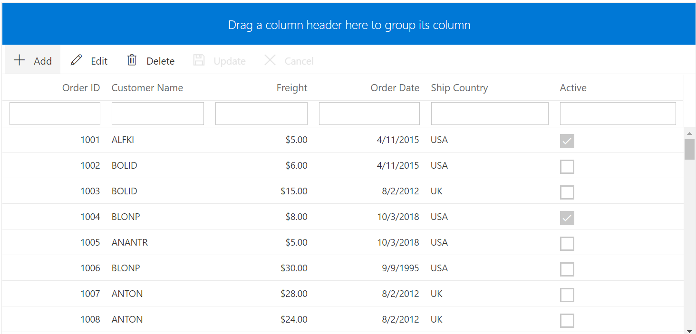Click the Ship Country column header
Image resolution: width=696 pixels, height=334 pixels.
click(459, 88)
